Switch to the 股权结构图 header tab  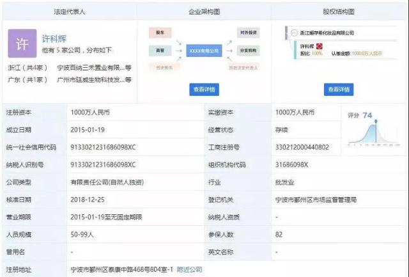tap(339, 12)
